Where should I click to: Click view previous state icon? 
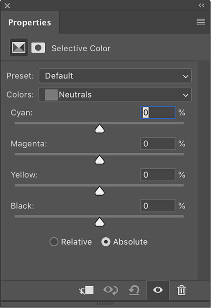click(x=111, y=290)
